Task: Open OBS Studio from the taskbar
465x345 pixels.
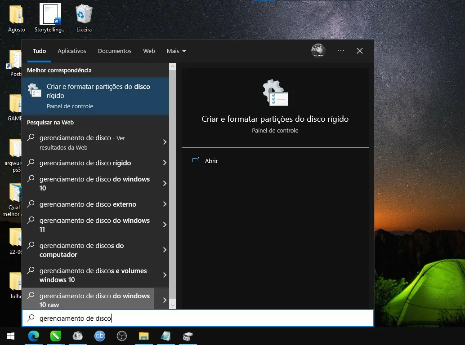Action: click(x=121, y=336)
